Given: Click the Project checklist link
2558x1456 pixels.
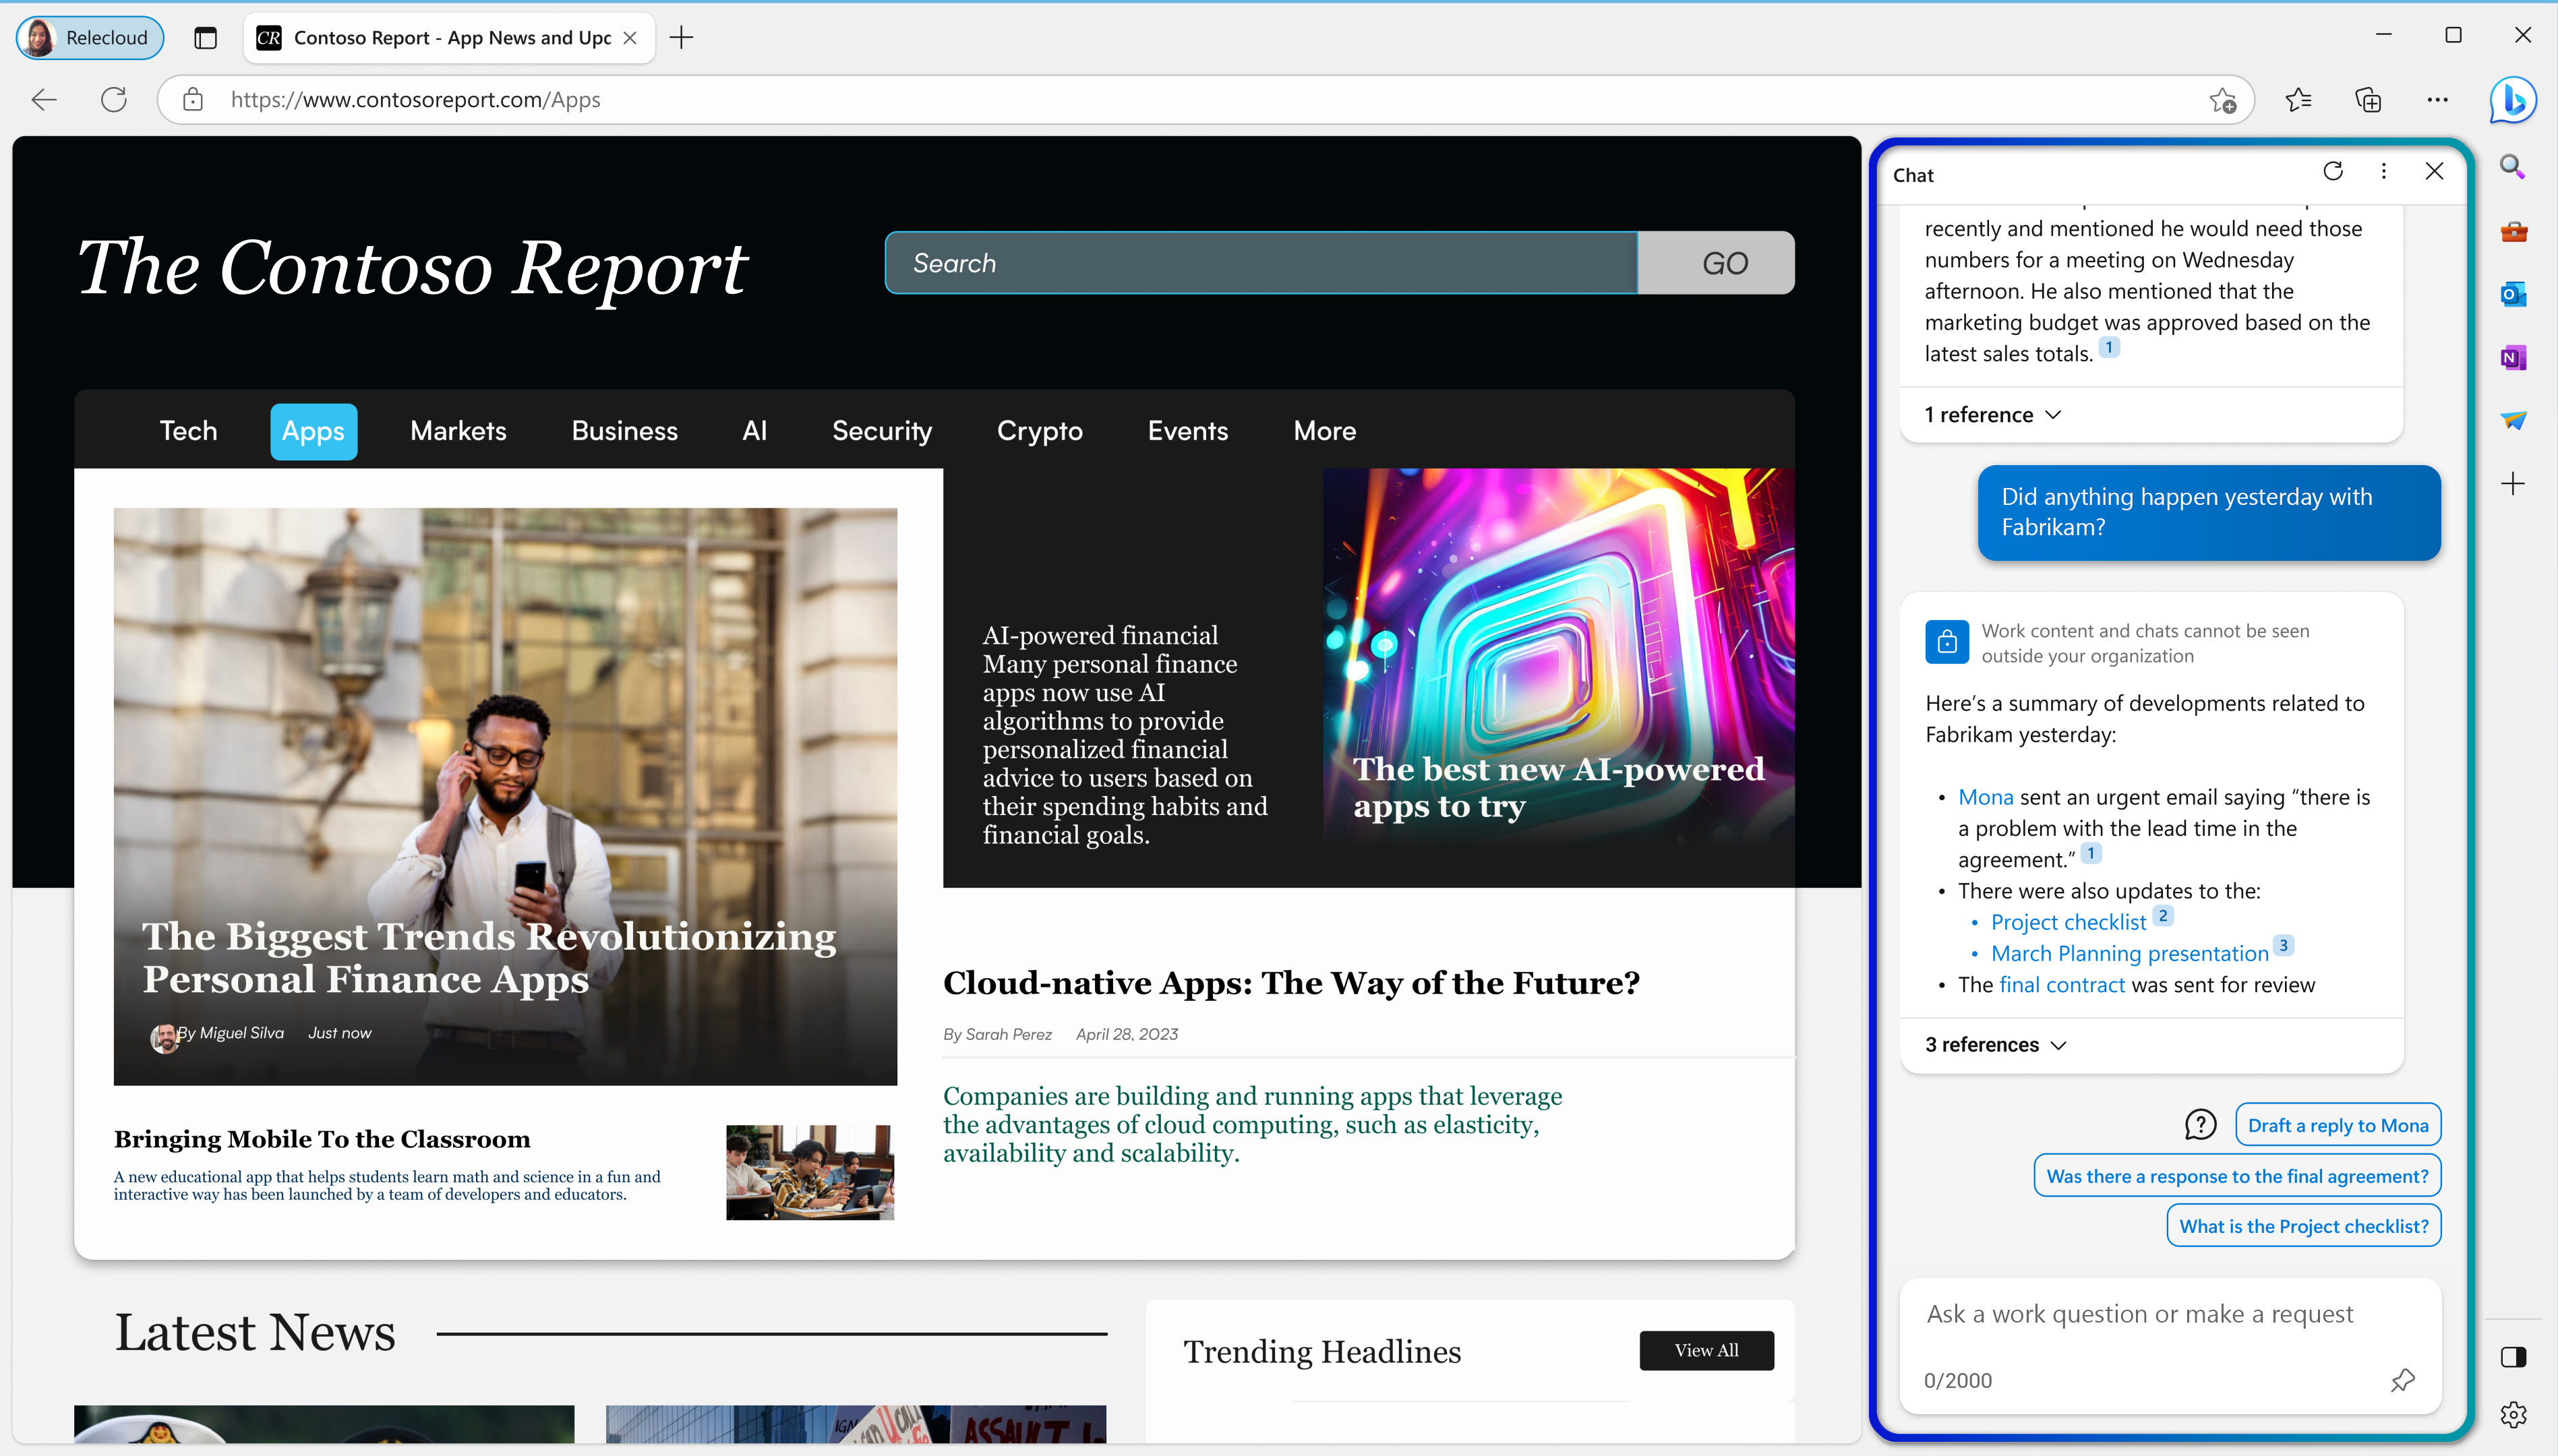Looking at the screenshot, I should (x=2070, y=920).
